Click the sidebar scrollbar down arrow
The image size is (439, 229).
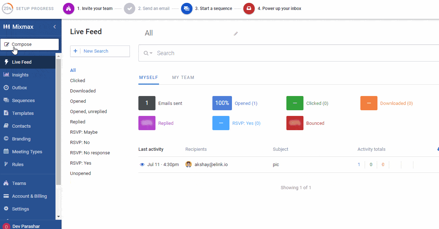coord(58,217)
